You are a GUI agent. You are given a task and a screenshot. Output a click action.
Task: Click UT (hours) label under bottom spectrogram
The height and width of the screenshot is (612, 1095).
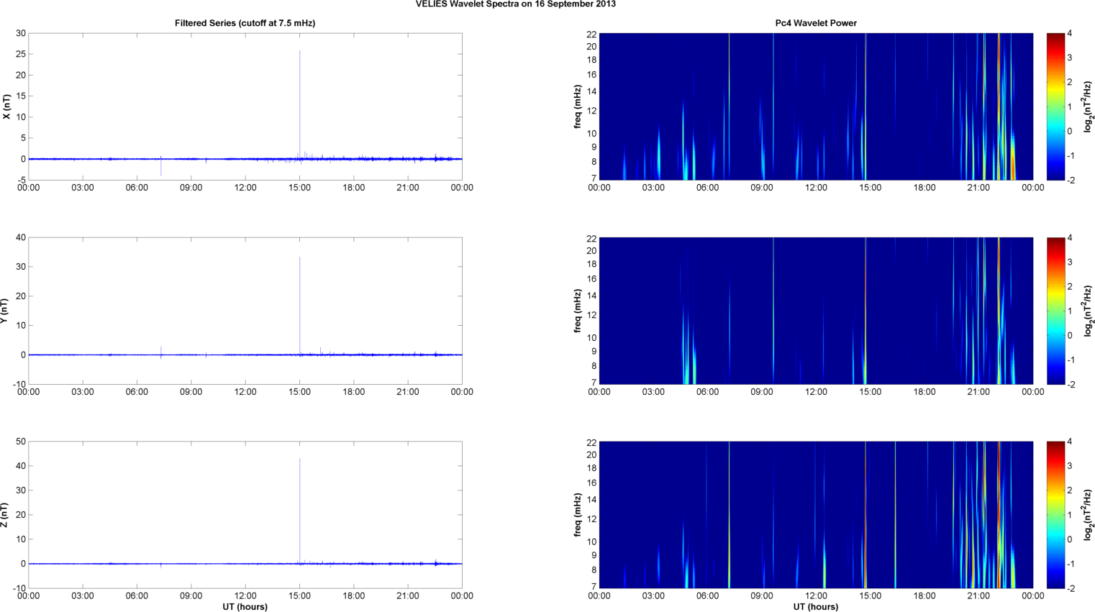coord(815,606)
